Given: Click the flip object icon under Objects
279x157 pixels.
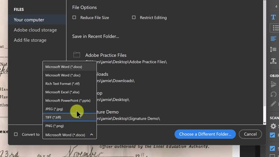Looking at the screenshot, I should (273, 84).
